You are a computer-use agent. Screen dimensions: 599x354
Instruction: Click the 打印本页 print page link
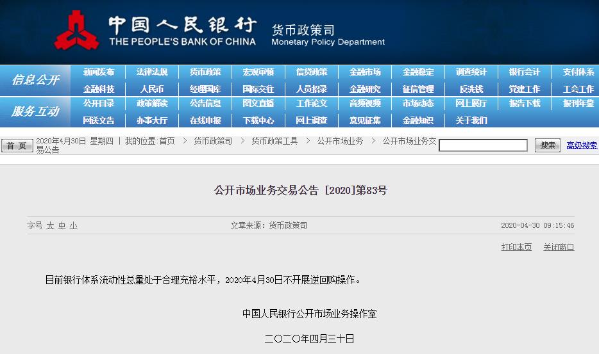click(516, 247)
